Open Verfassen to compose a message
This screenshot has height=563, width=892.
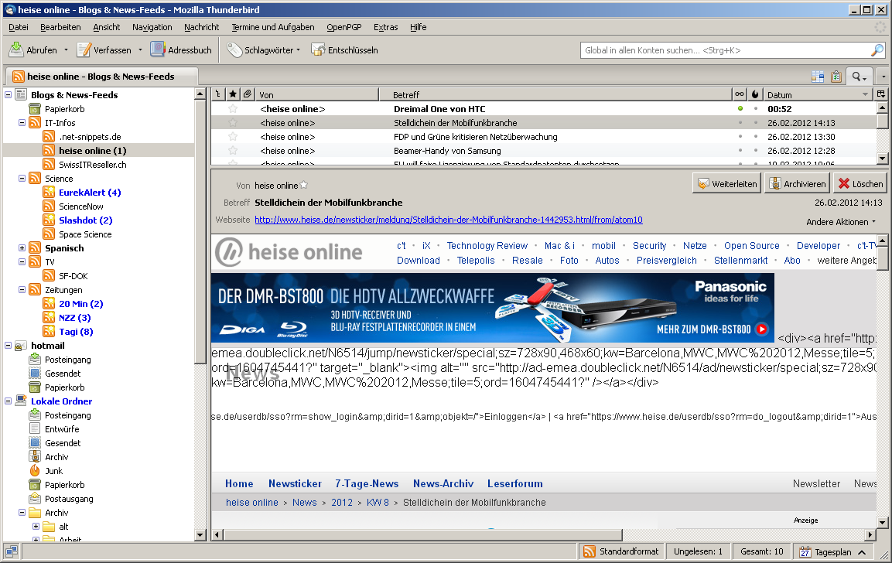click(x=104, y=50)
